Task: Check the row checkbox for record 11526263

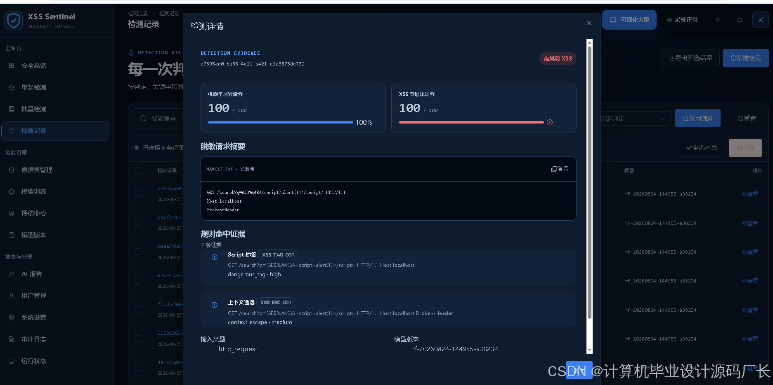Action: coord(138,338)
